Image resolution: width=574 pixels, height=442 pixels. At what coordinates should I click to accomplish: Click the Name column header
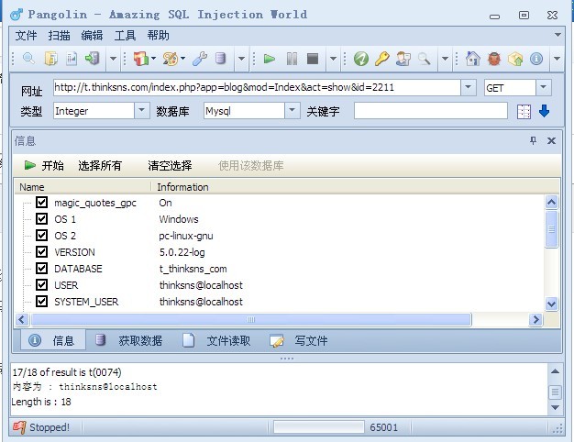pos(83,187)
